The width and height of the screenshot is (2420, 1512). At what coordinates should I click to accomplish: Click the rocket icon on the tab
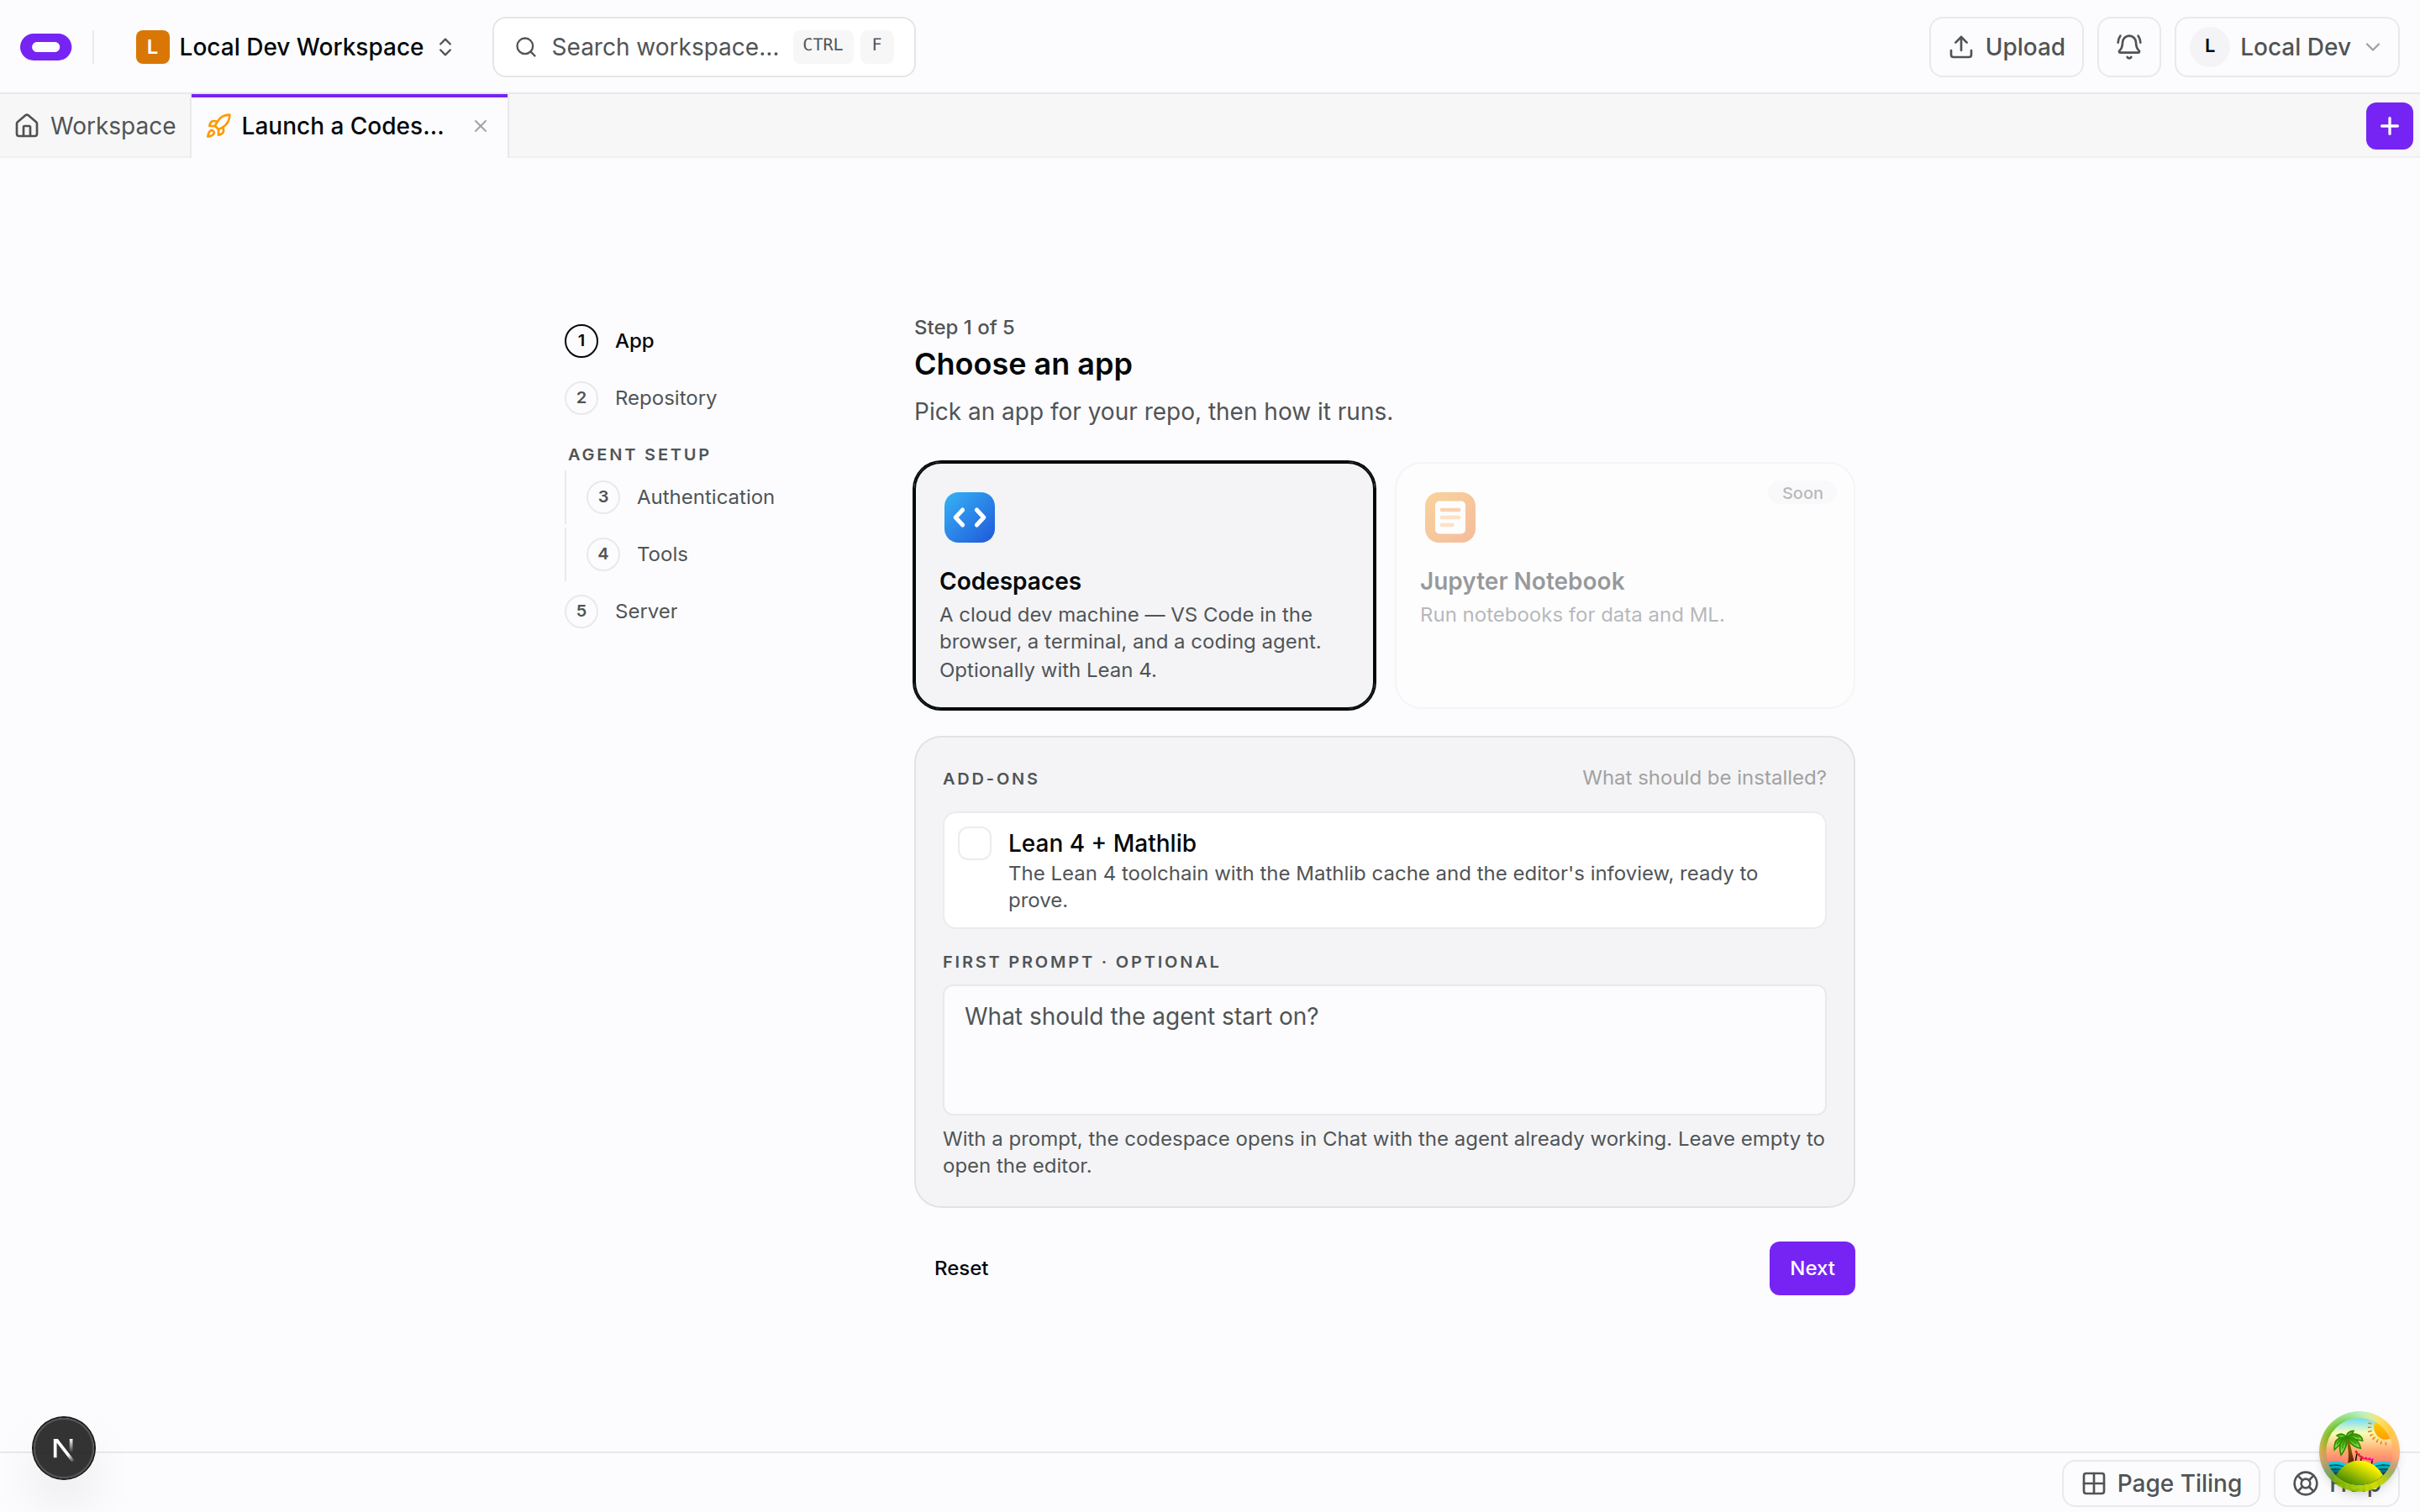point(218,126)
